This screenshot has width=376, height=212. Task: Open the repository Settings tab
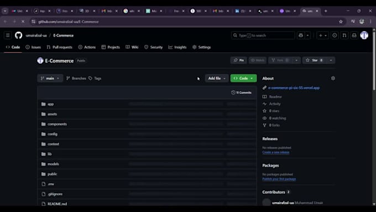click(202, 47)
